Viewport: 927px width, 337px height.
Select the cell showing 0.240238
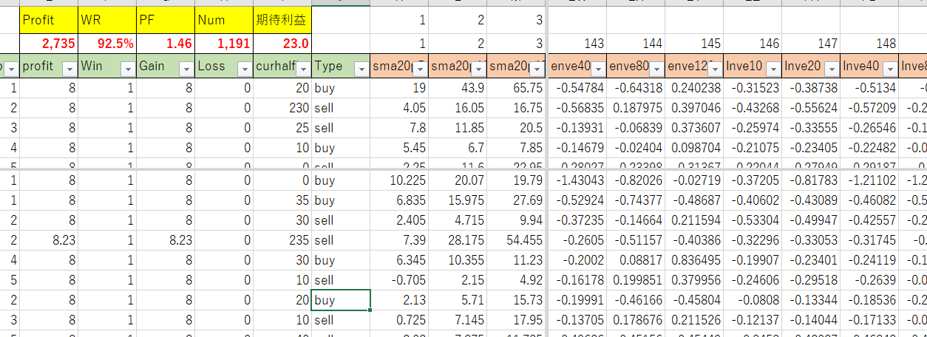tap(694, 88)
